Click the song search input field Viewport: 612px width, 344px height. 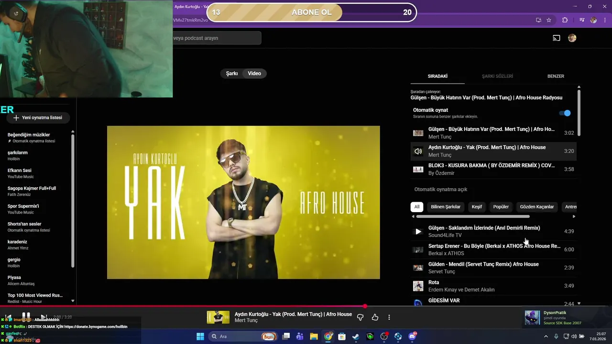pyautogui.click(x=217, y=38)
